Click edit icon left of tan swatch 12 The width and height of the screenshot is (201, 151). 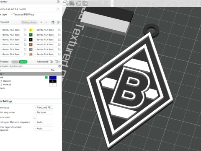[x=25, y=54]
